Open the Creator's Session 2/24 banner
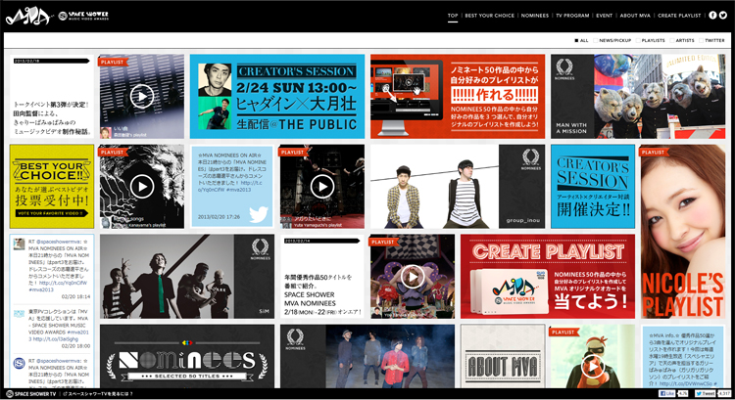Image resolution: width=735 pixels, height=400 pixels. pyautogui.click(x=277, y=97)
